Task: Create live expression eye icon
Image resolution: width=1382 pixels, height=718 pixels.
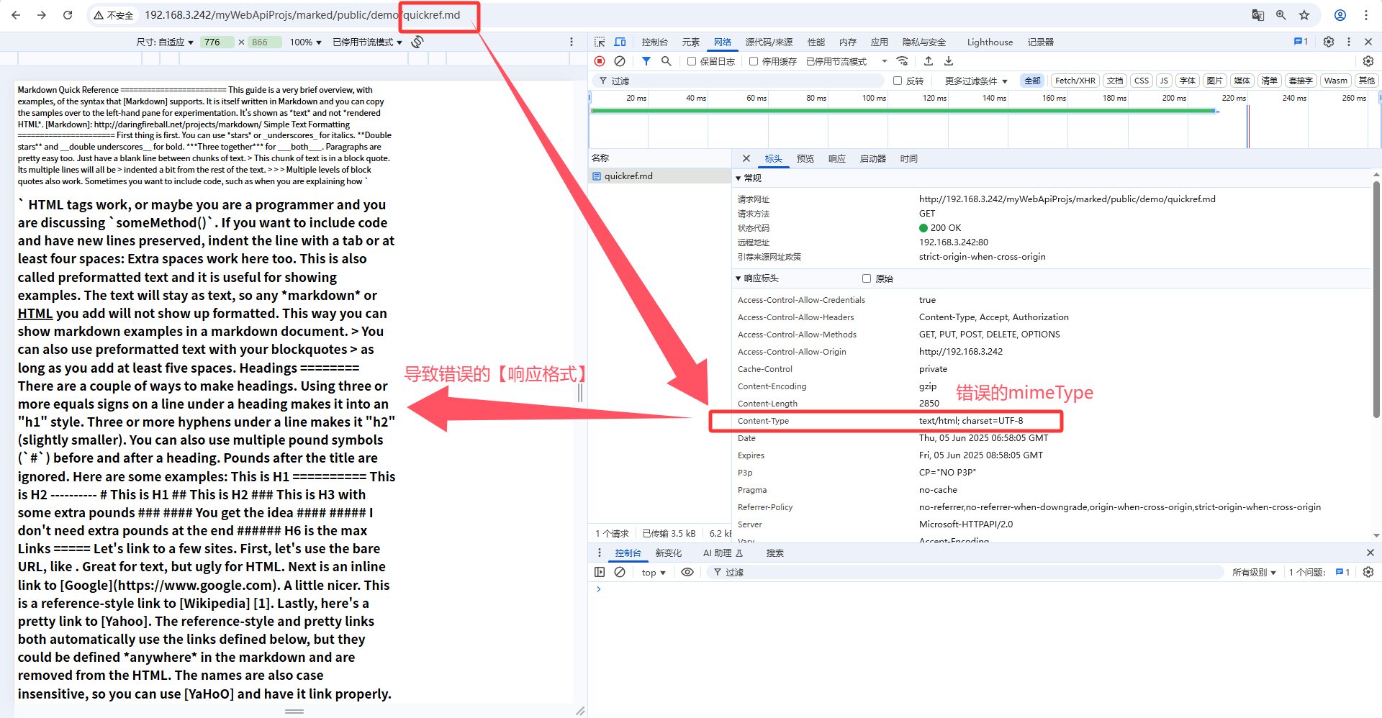Action: 687,572
